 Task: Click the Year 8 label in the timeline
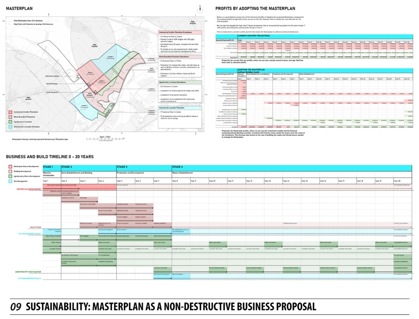coord(175,181)
